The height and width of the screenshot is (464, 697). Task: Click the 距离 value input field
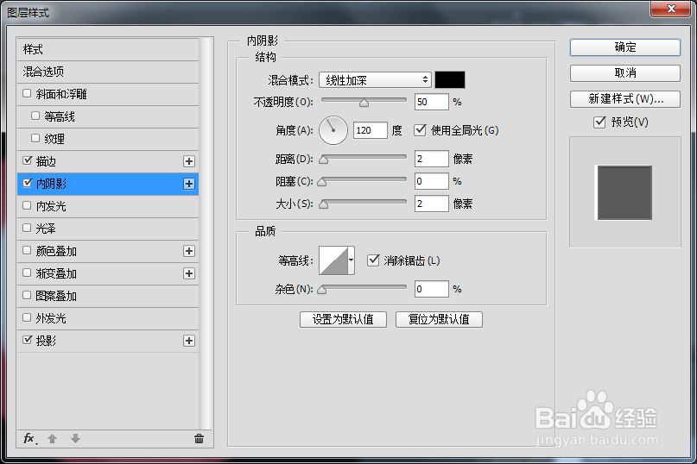(x=431, y=159)
